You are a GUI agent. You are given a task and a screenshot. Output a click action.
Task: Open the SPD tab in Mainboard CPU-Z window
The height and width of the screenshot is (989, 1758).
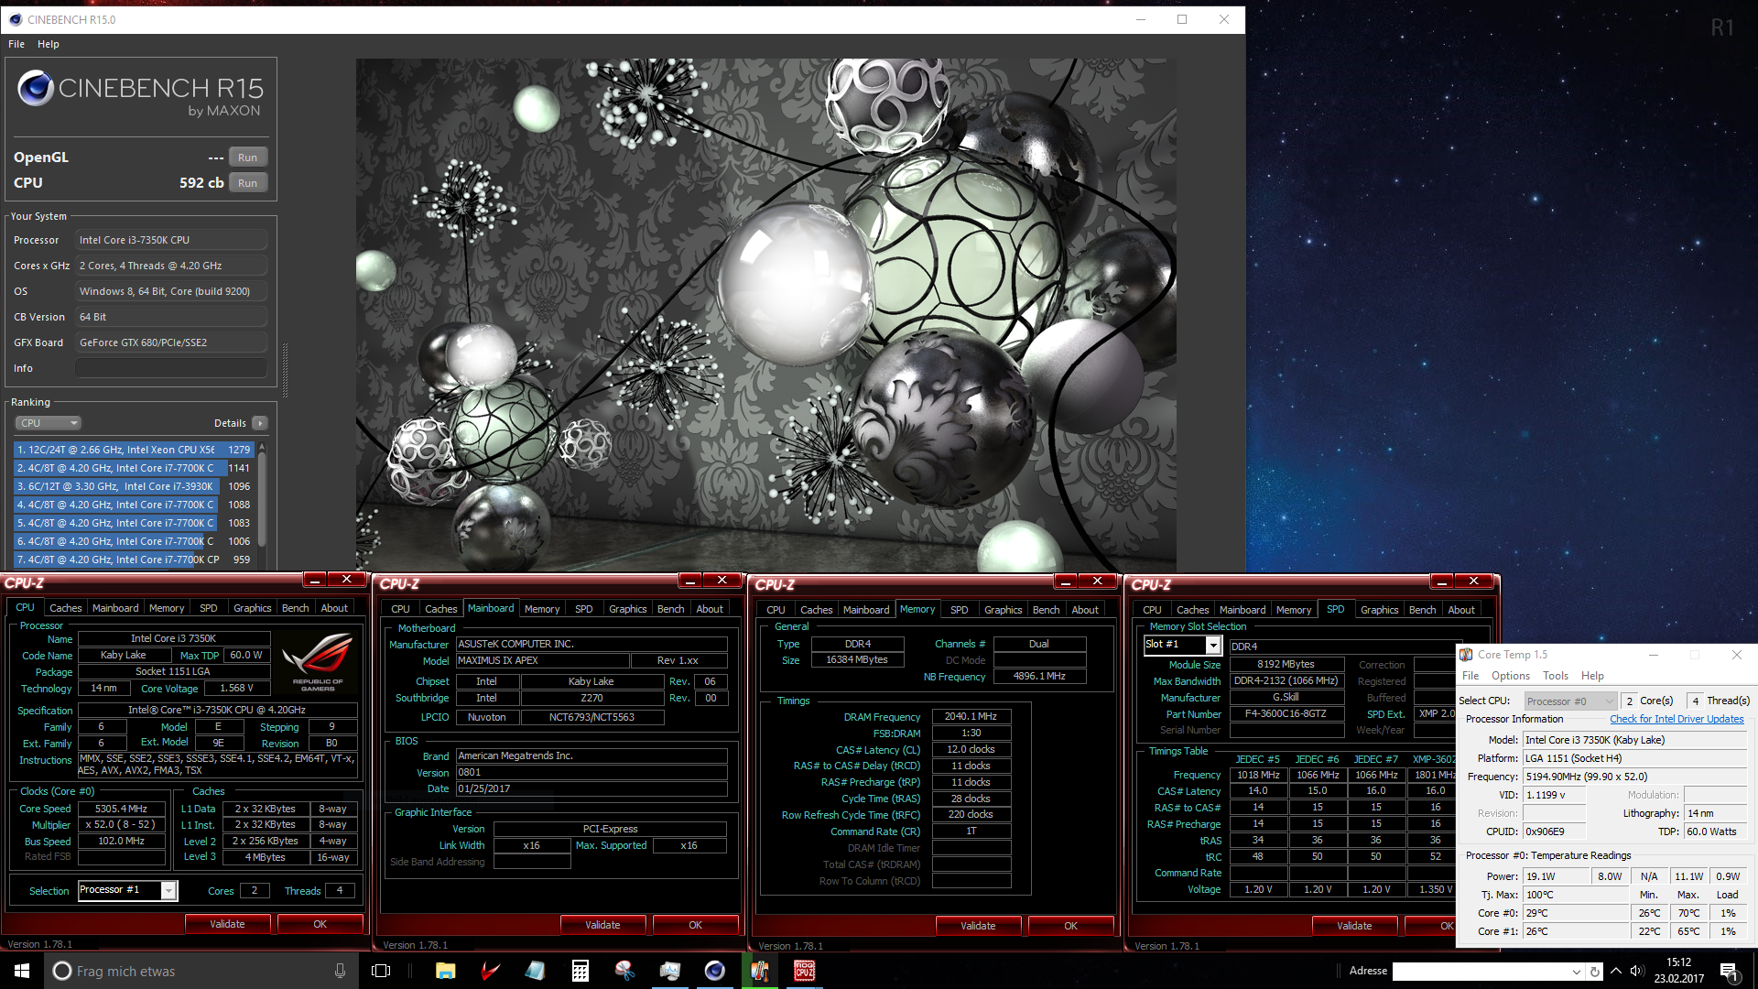(583, 609)
